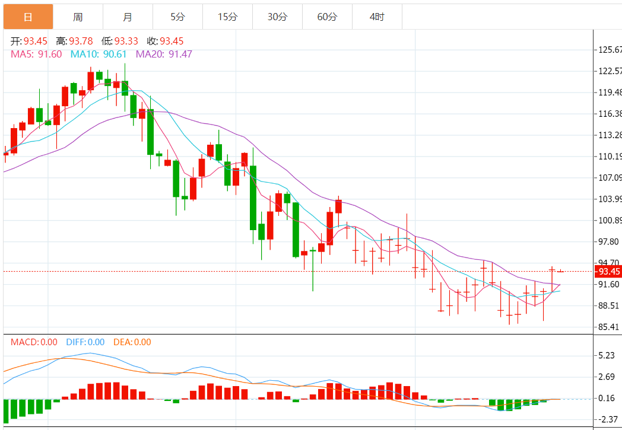This screenshot has height=430, width=622.
Task: Click the MA10: 90.61 indicator label
Action: tap(99, 54)
